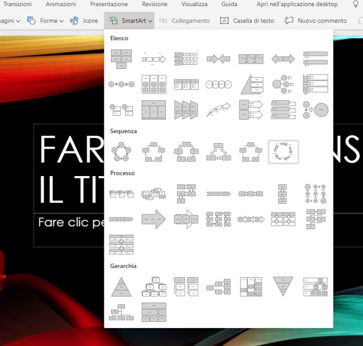Click the Nuovo commento button
This screenshot has height=346, width=363.
click(x=316, y=21)
